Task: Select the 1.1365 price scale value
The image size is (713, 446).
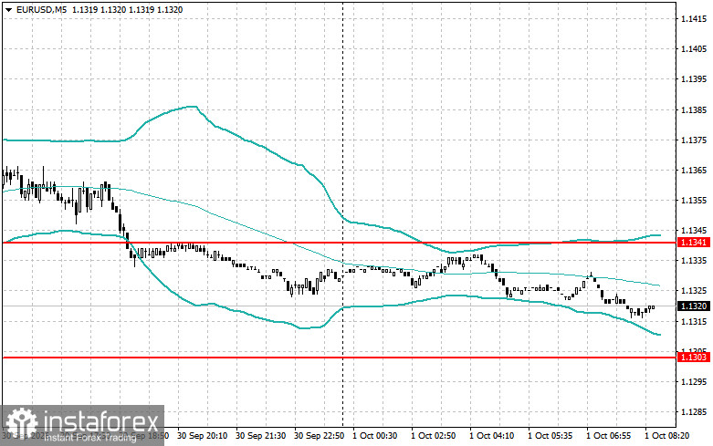Action: [694, 171]
